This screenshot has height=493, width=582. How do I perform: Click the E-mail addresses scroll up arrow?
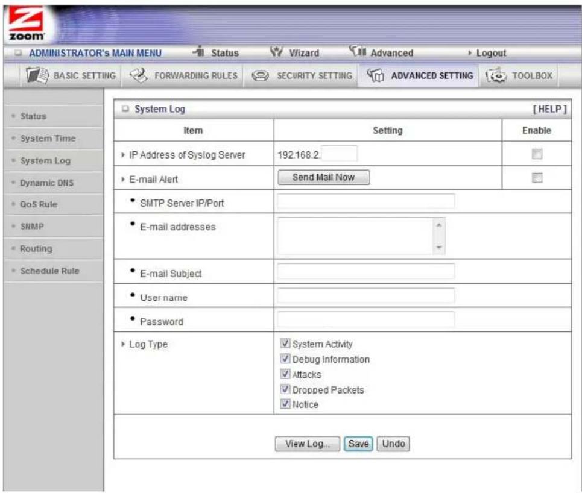439,225
